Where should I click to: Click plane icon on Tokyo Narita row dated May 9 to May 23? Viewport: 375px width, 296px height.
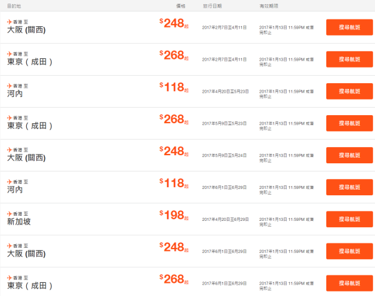pos(9,118)
